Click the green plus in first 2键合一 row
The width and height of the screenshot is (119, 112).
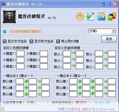26,81
